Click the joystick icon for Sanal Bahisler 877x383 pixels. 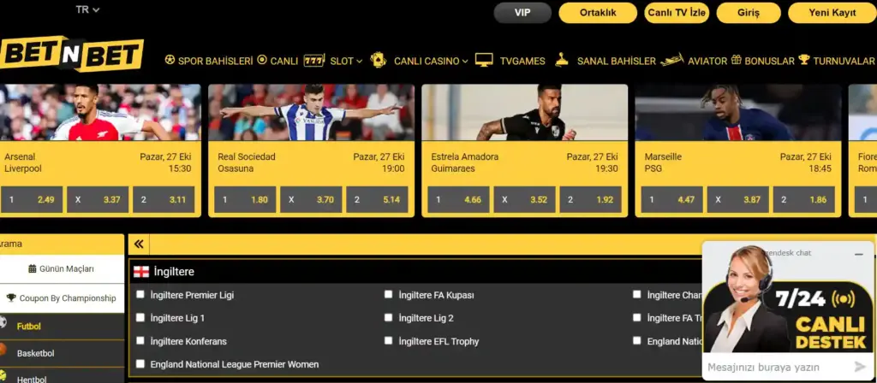point(562,60)
